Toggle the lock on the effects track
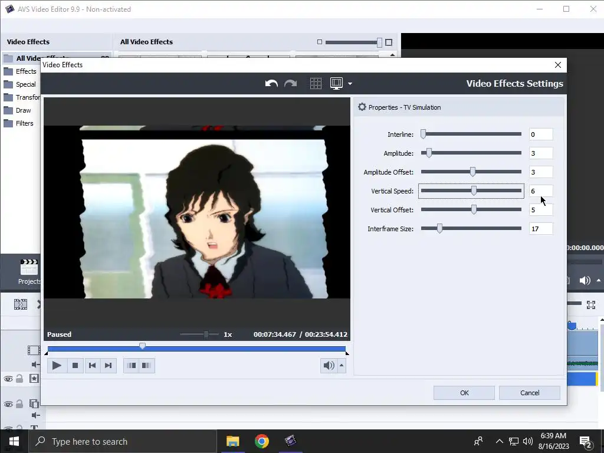This screenshot has height=453, width=604. tap(19, 379)
